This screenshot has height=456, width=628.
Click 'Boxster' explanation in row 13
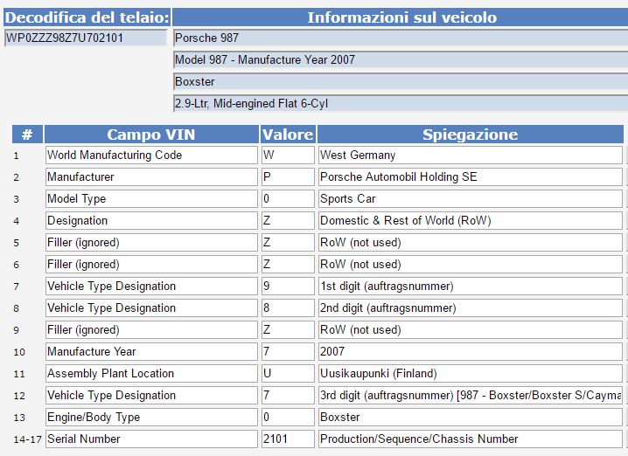click(471, 418)
